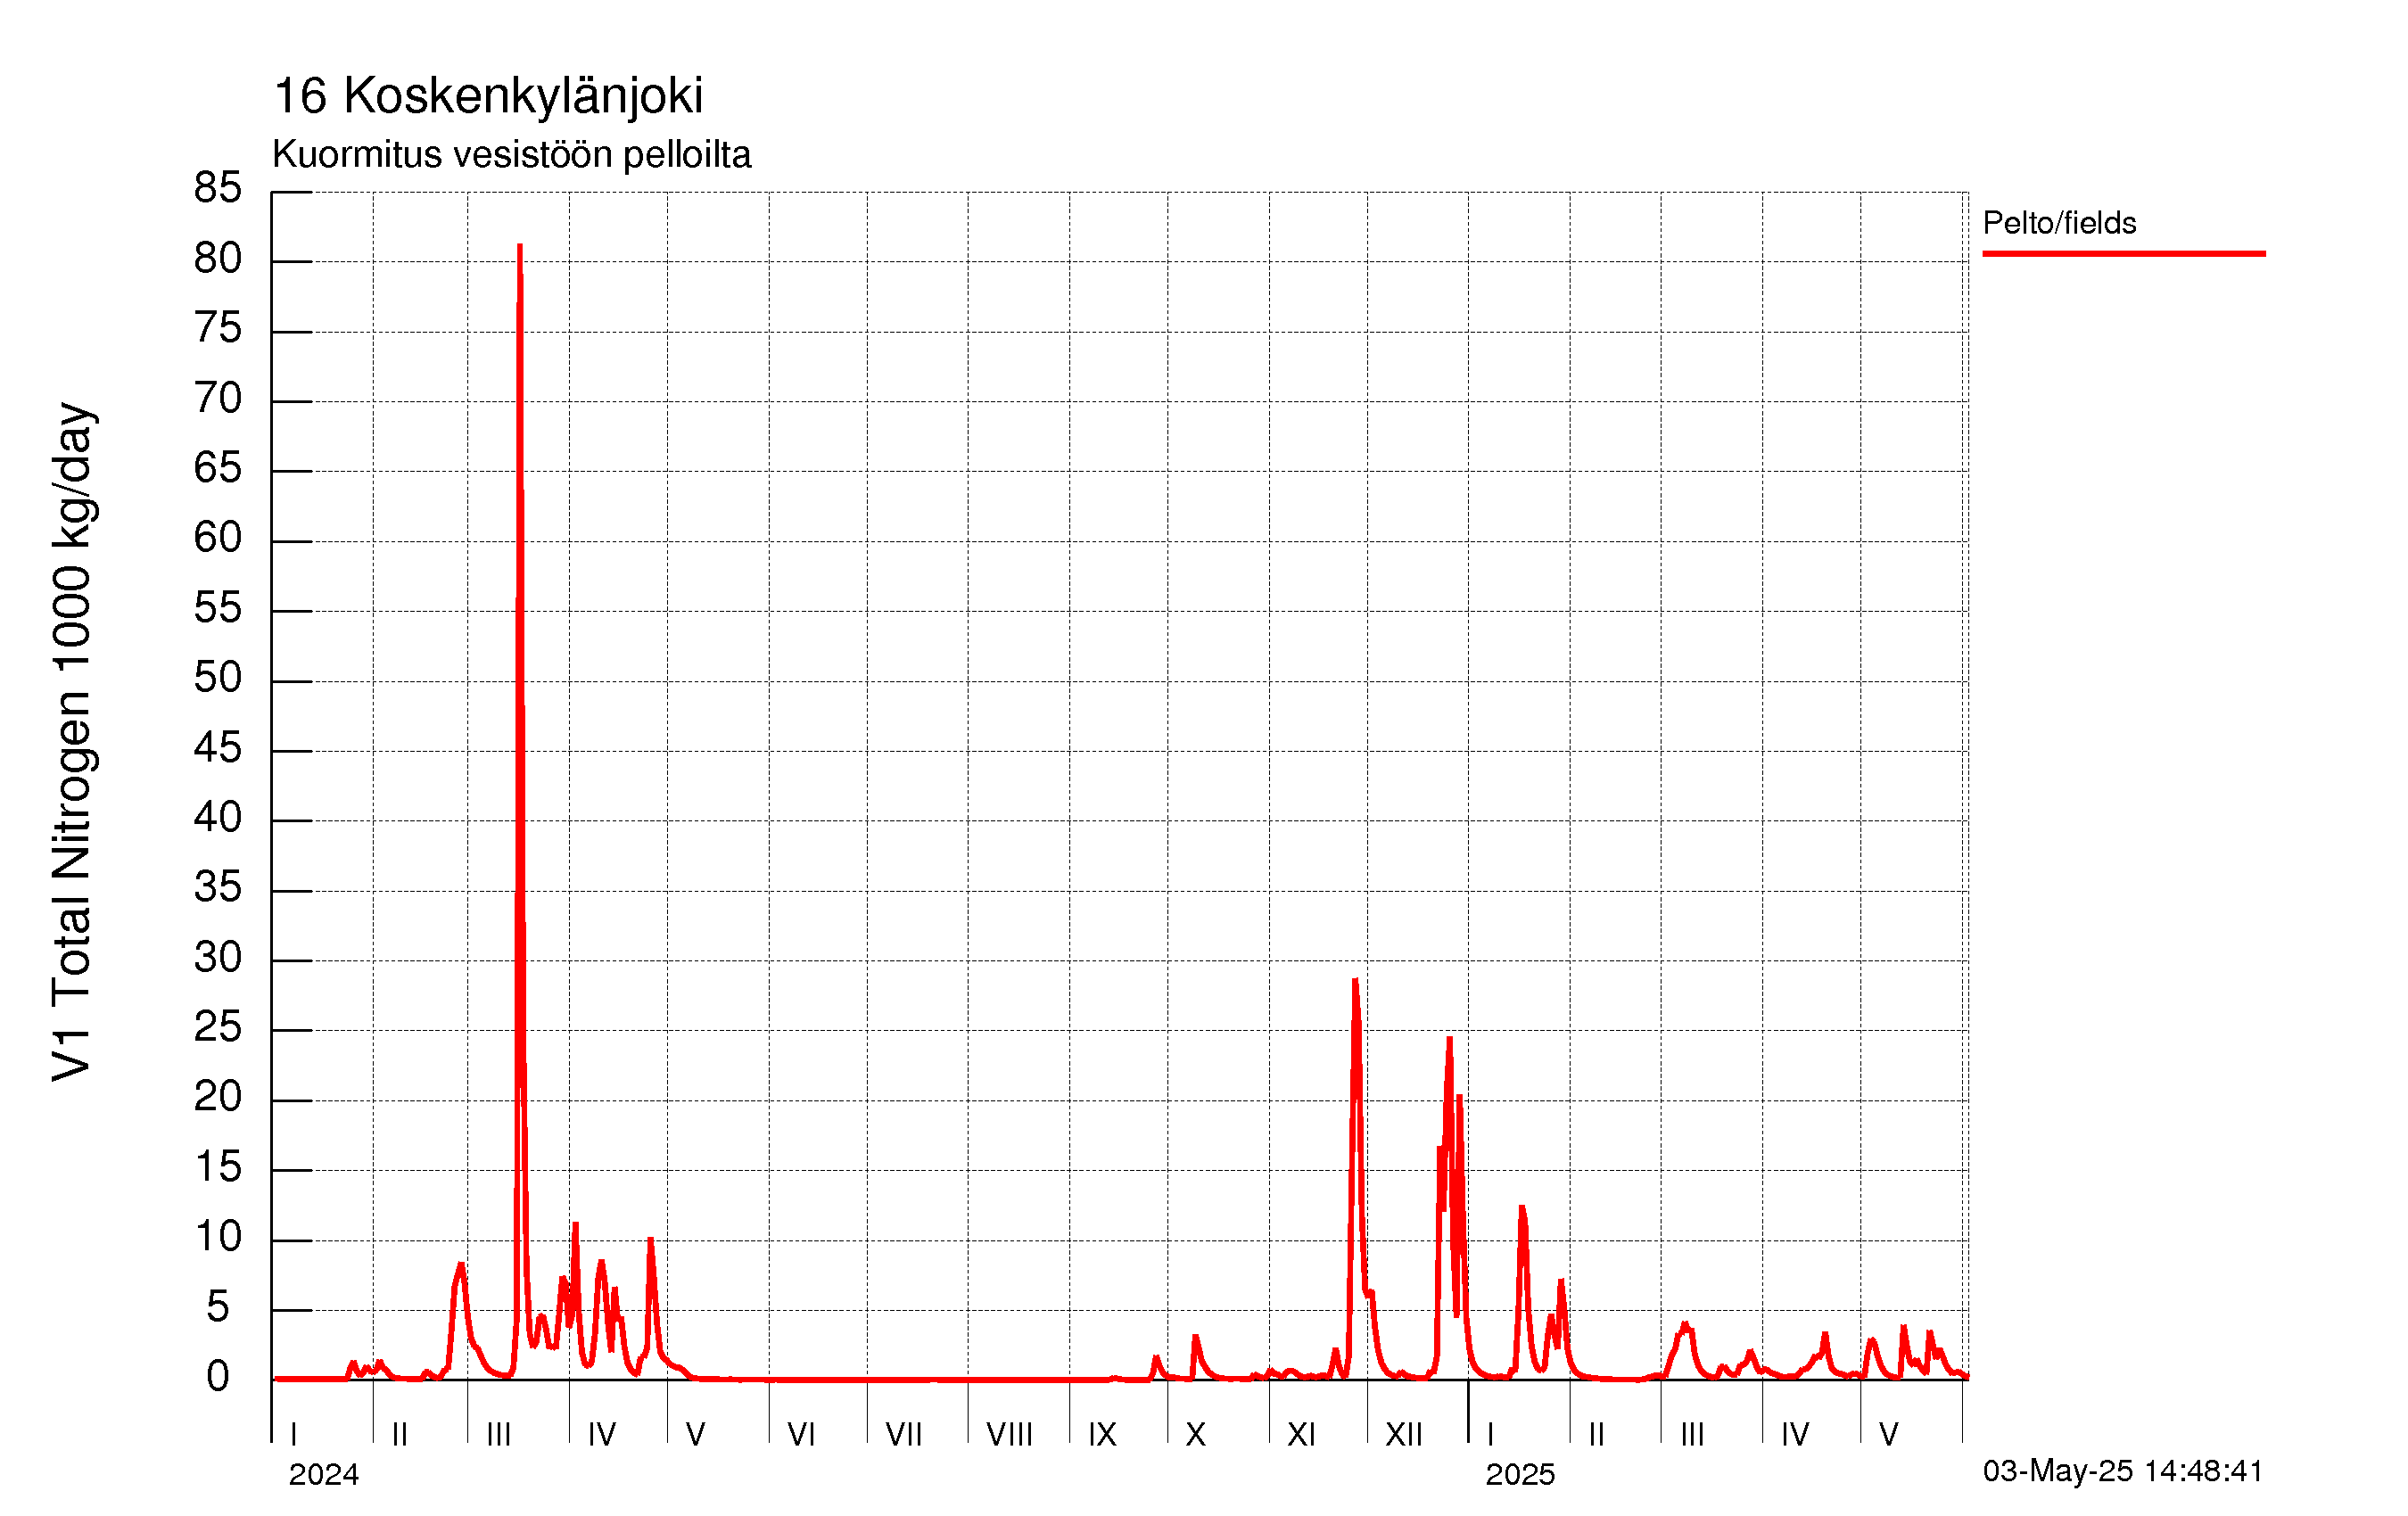Click the 2024 April label 'IV'

601,1435
